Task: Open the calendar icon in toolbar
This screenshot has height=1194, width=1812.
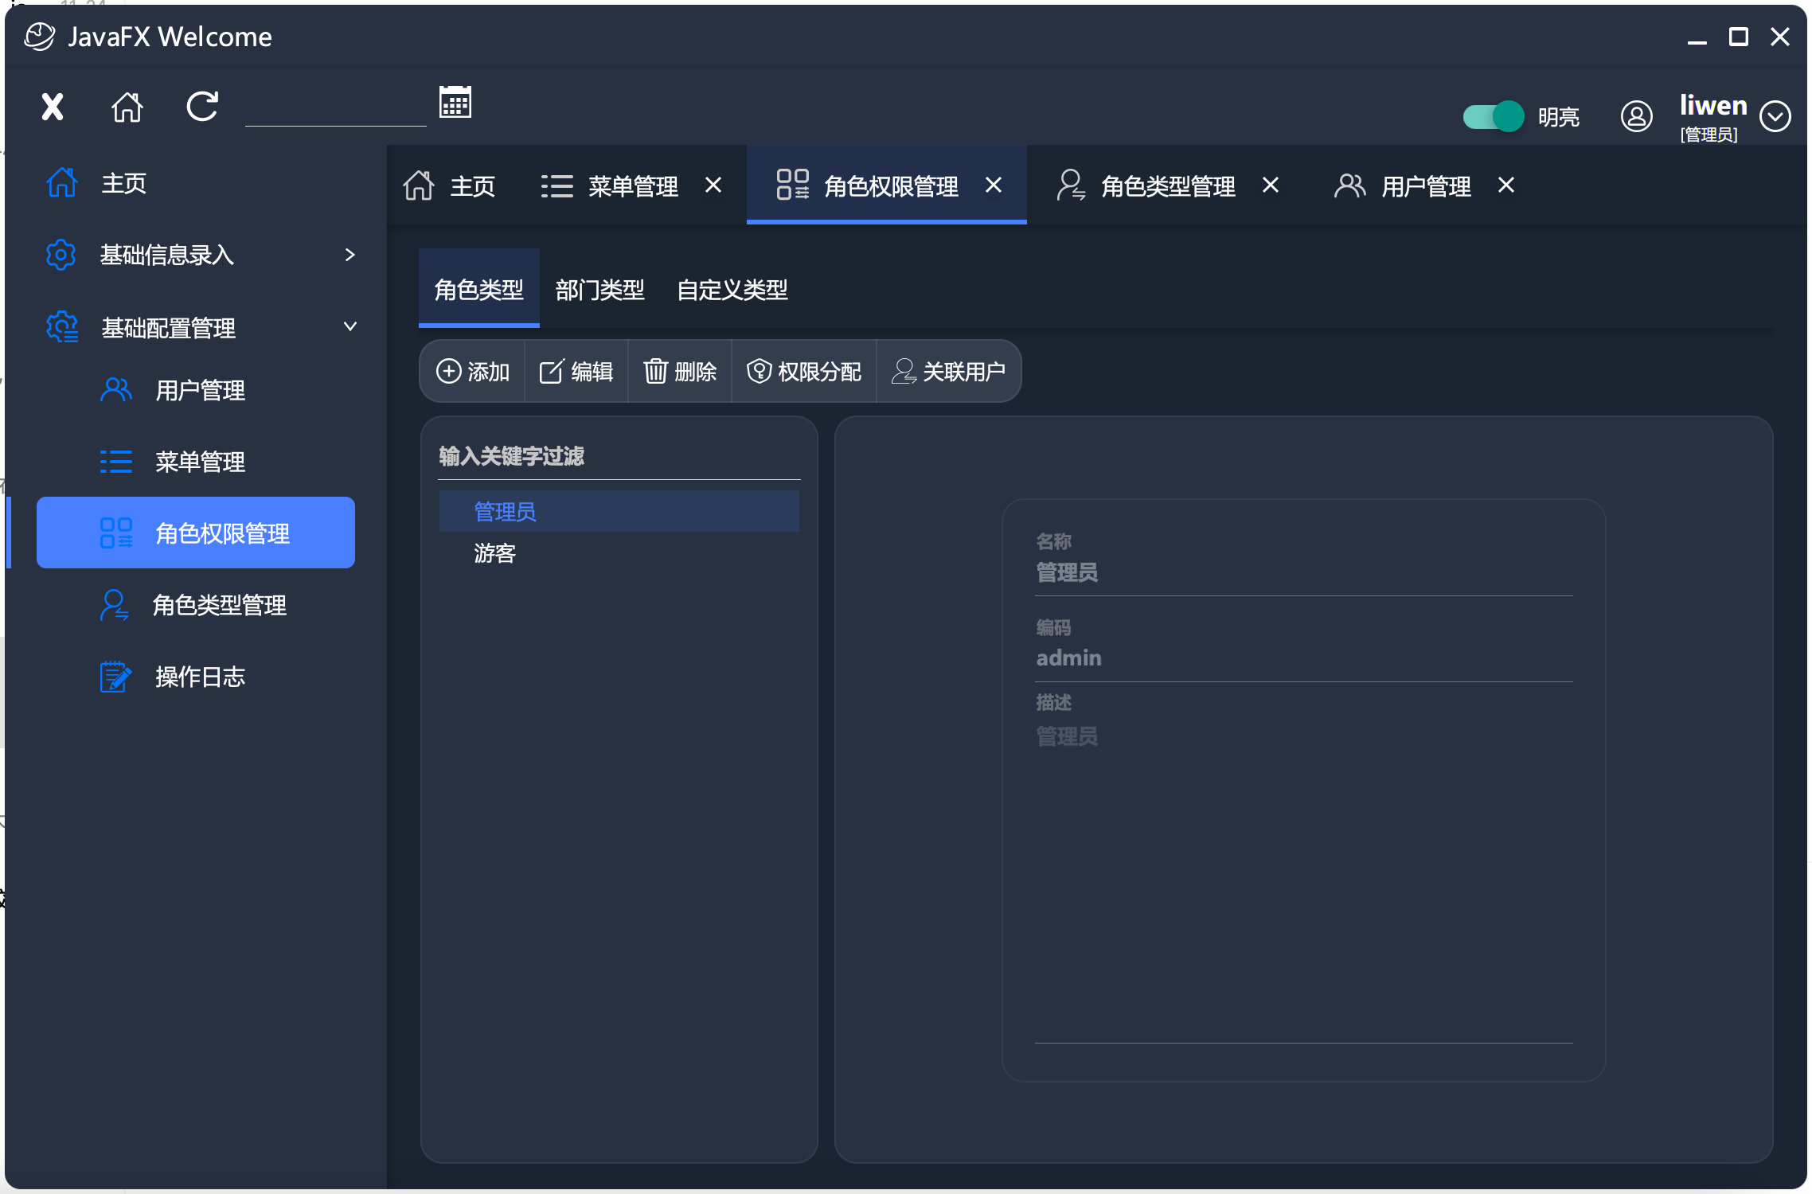Action: tap(455, 103)
